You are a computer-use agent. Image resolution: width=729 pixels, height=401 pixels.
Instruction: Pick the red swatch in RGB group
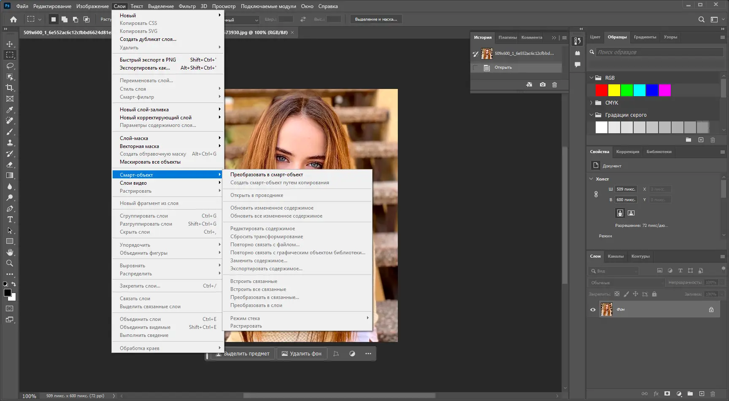tap(601, 90)
